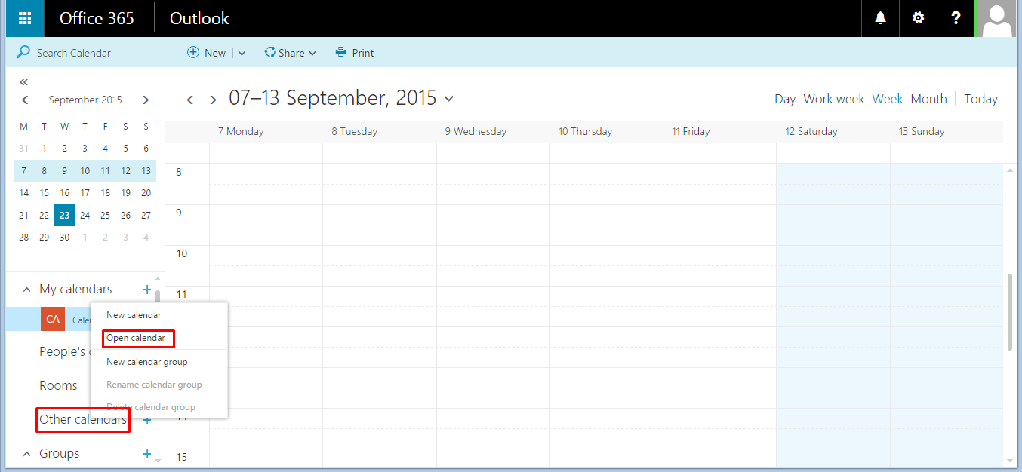Screen dimensions: 1022x472
Task: Open the date range dropdown beside 2015
Action: click(449, 98)
